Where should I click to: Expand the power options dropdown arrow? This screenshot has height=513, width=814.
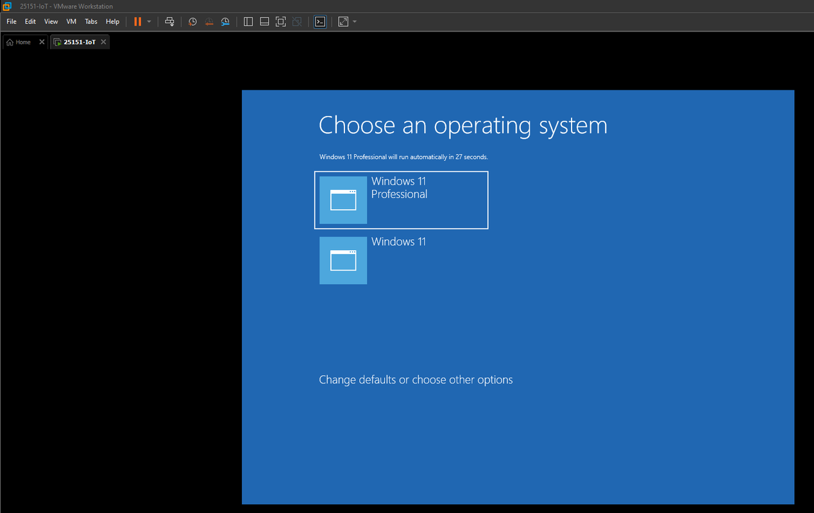click(149, 21)
